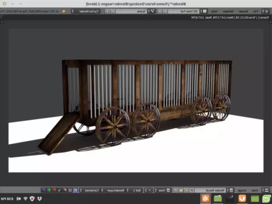This screenshot has width=272, height=204.
Task: Add a new screen layout with plus button
Action: [x=165, y=11]
